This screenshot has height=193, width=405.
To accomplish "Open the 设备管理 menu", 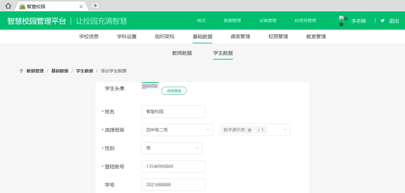I will (x=268, y=20).
